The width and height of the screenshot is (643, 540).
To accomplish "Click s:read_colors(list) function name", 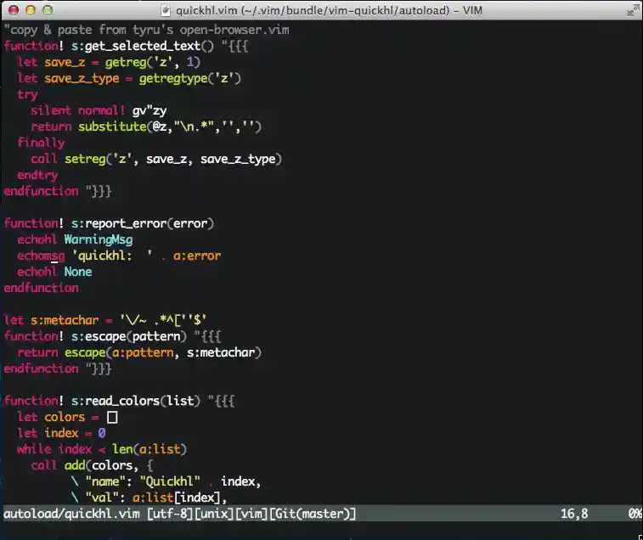I will point(136,401).
